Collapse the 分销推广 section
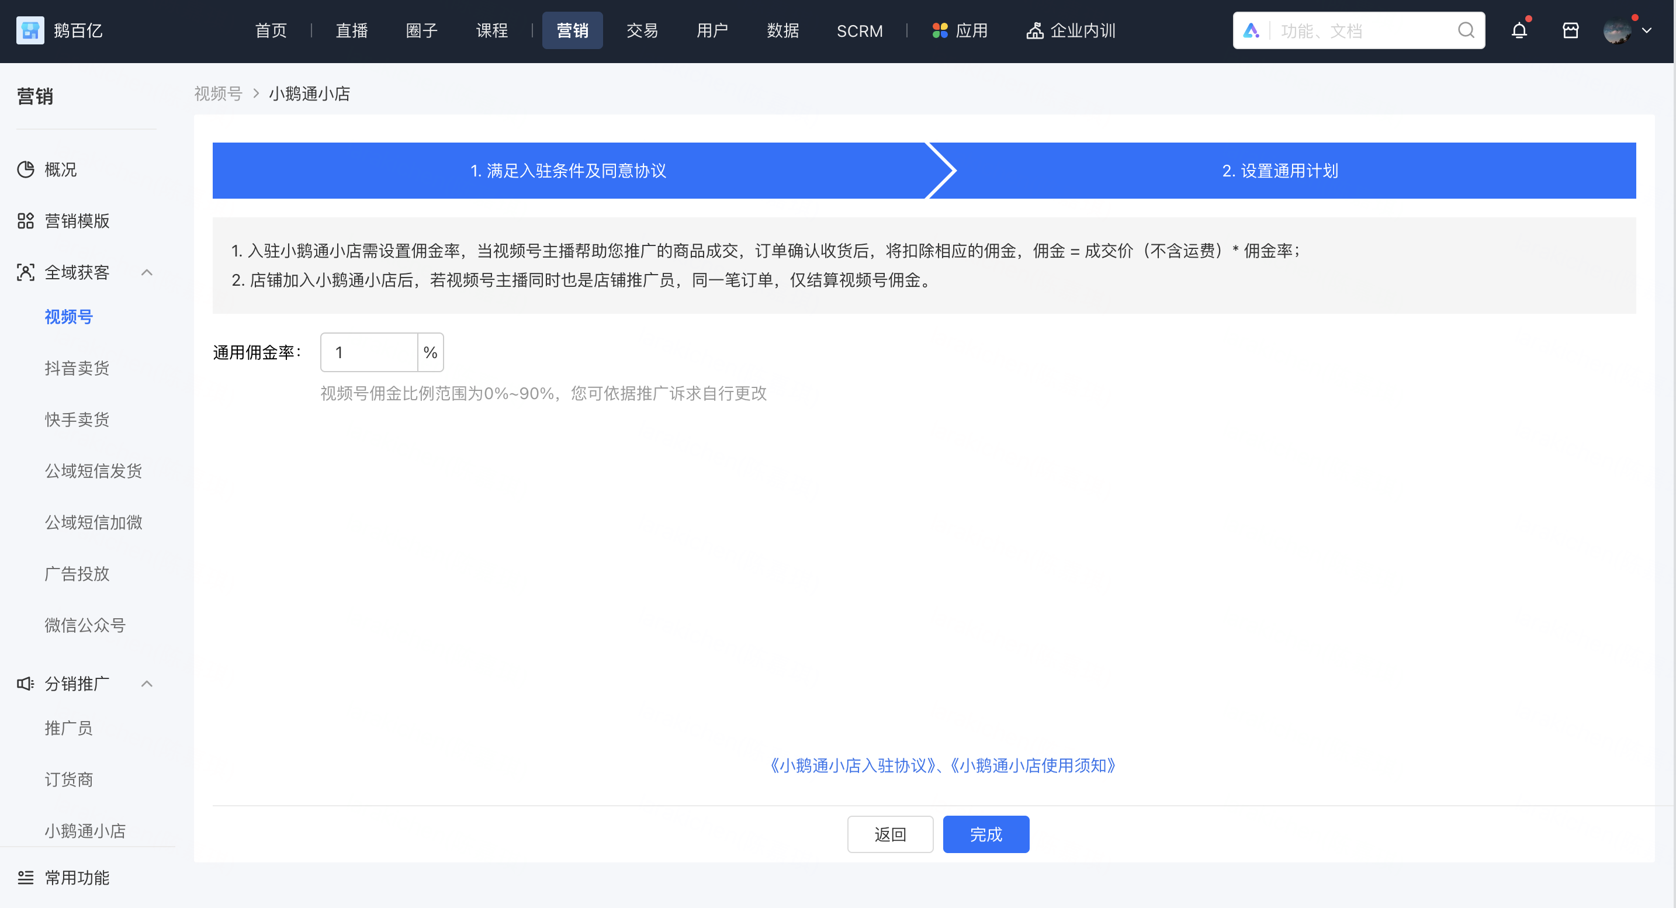 (147, 684)
